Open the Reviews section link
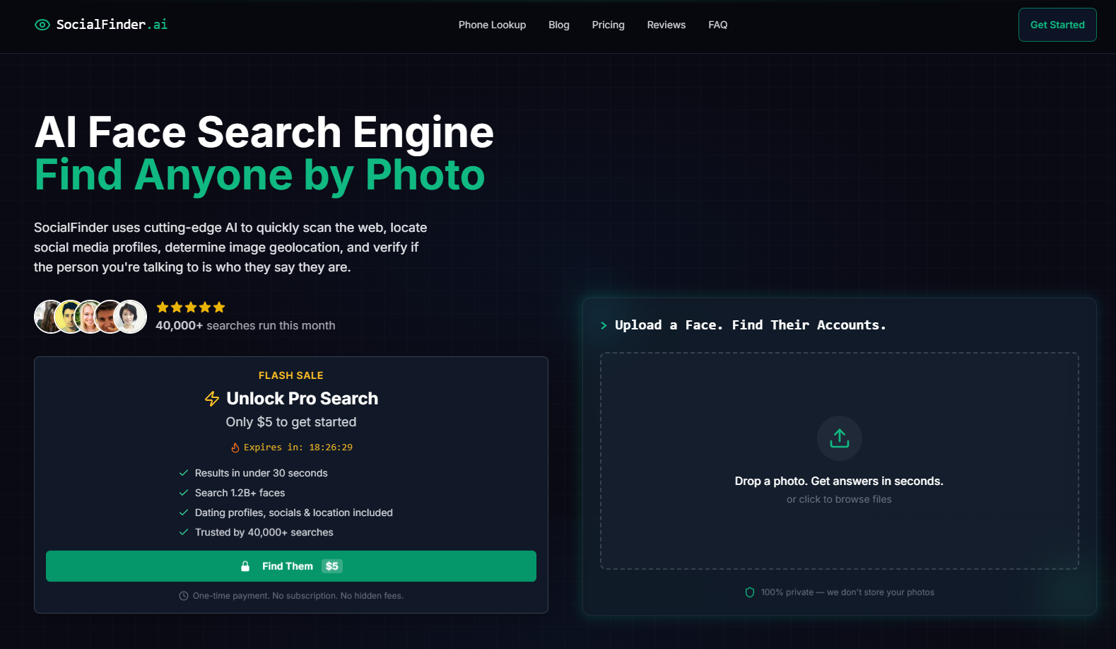Viewport: 1116px width, 649px height. tap(666, 25)
